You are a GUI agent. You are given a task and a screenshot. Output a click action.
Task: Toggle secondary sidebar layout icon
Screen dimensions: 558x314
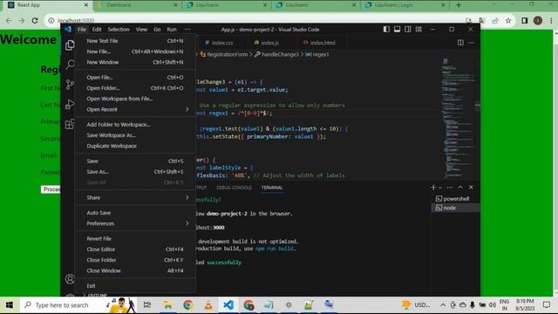pyautogui.click(x=408, y=30)
